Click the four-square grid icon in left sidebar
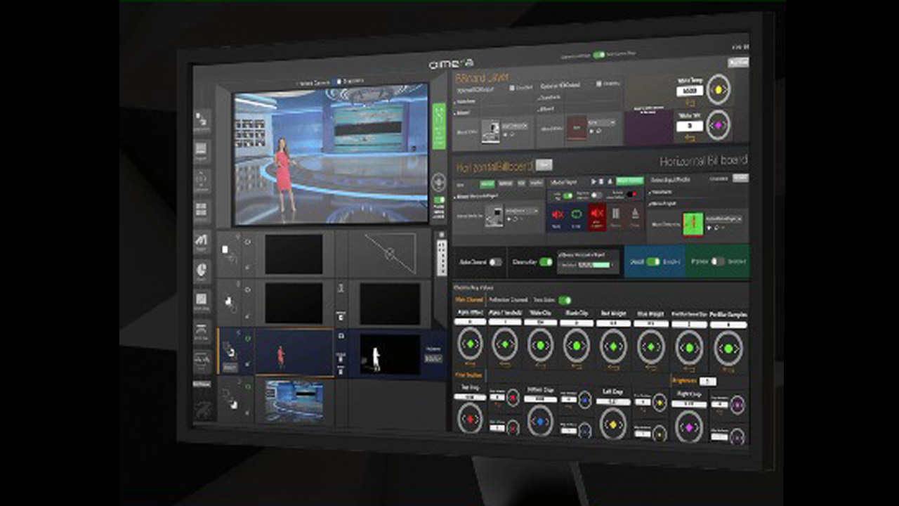 202,209
